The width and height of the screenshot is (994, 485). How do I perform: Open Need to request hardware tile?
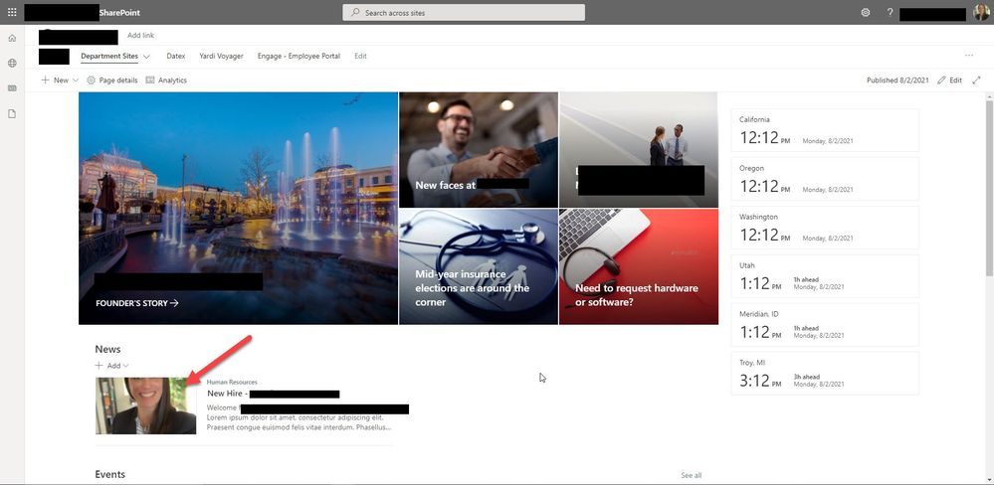[639, 266]
